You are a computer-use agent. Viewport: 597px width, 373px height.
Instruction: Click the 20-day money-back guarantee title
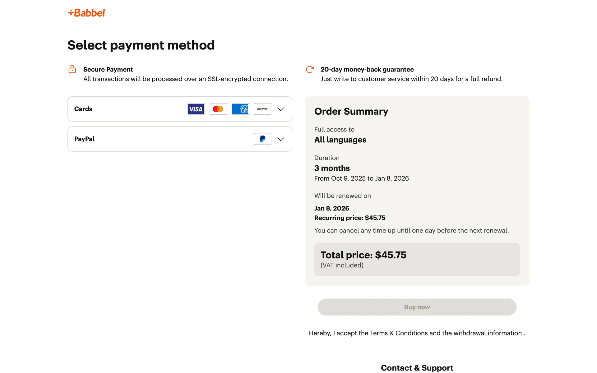[x=367, y=69]
